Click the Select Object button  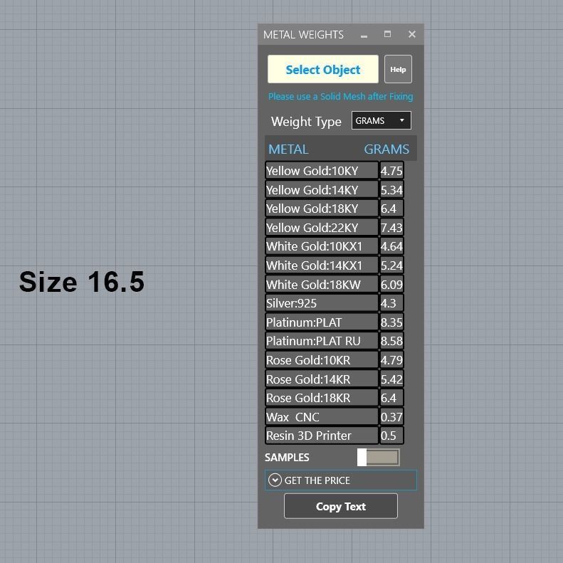pos(323,69)
